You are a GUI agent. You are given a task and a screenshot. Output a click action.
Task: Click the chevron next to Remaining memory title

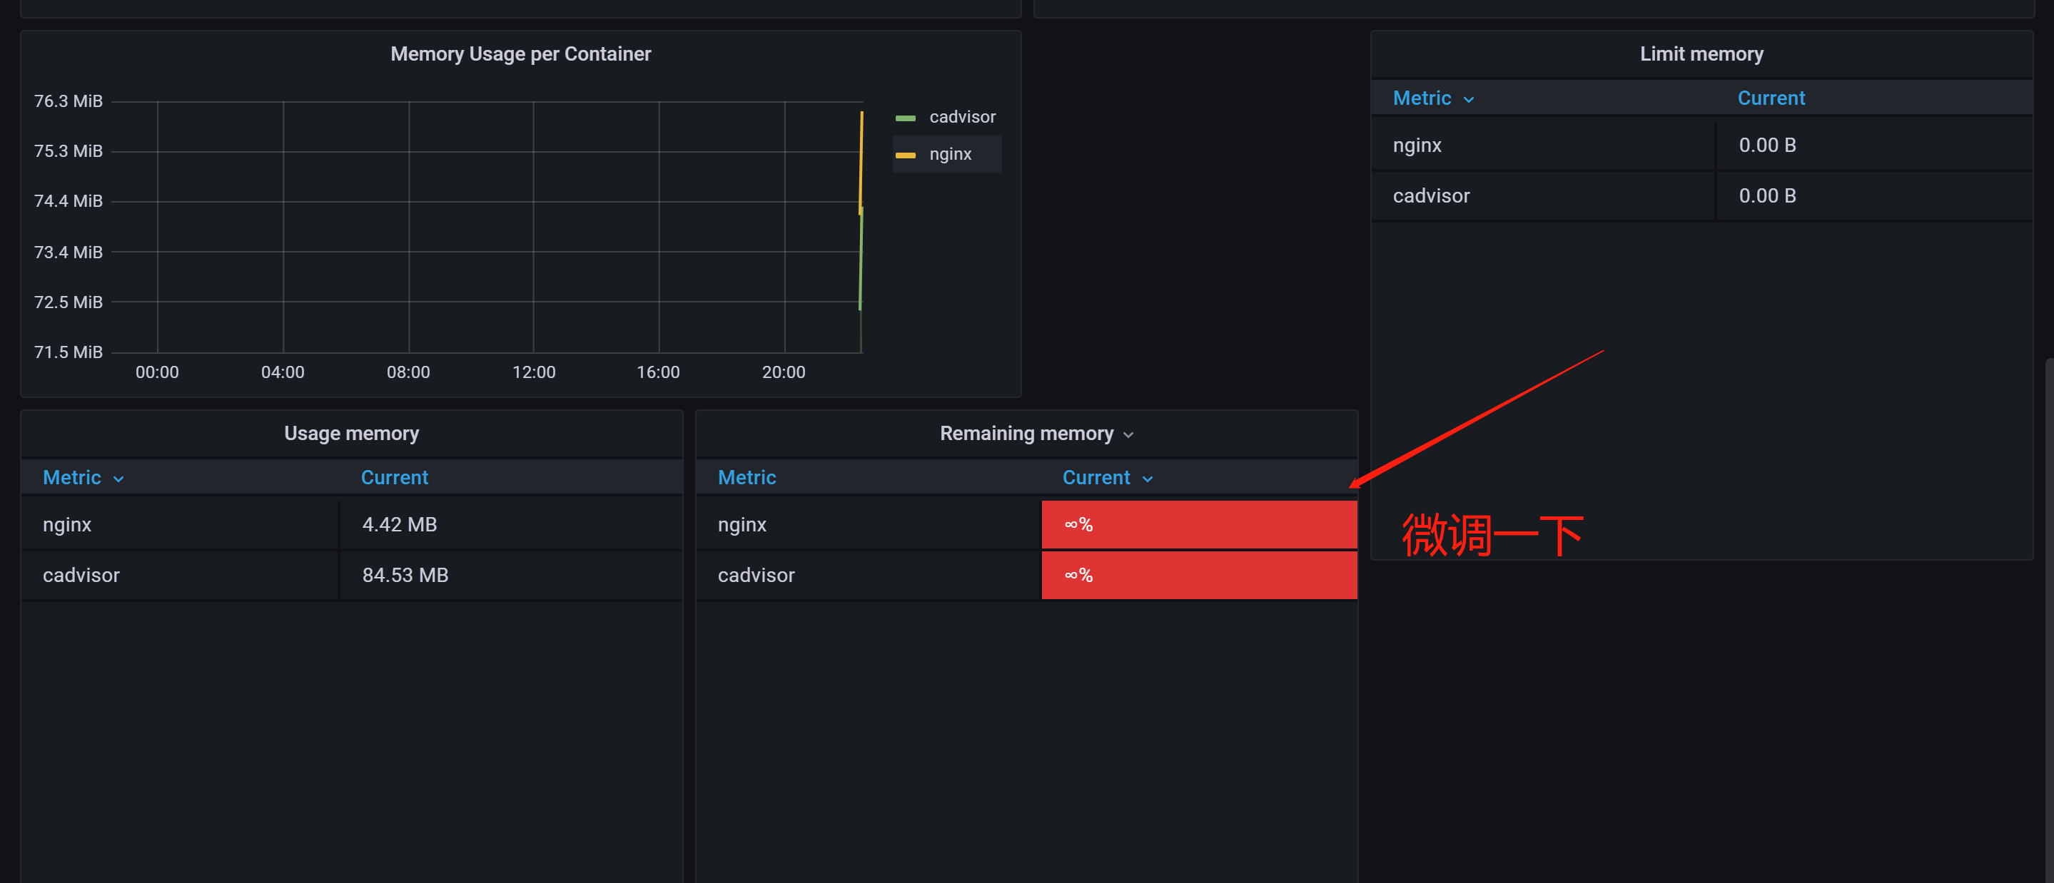tap(1128, 435)
